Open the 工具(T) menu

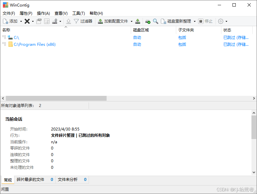click(x=78, y=13)
